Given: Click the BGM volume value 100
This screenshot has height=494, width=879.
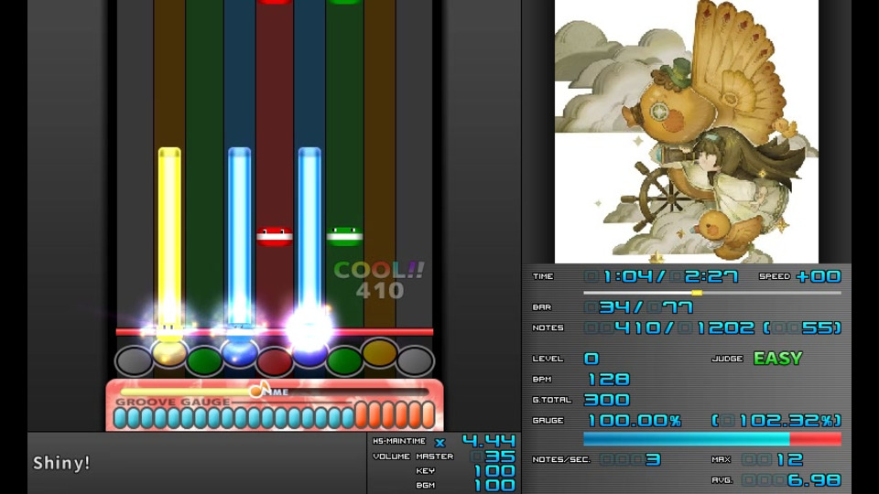Looking at the screenshot, I should tap(494, 485).
